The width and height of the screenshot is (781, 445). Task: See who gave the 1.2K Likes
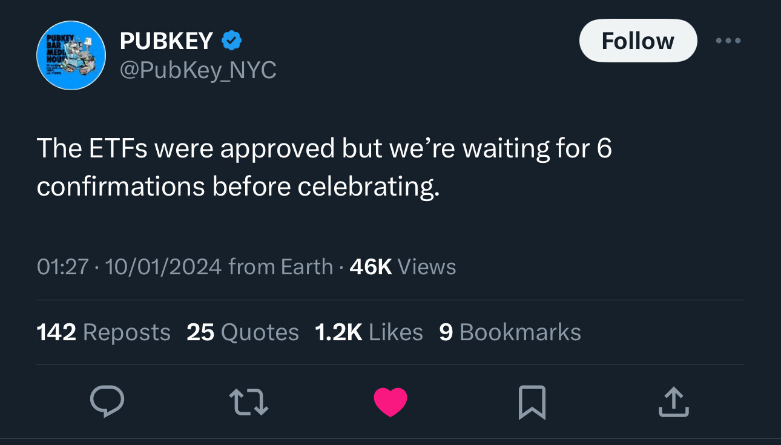pyautogui.click(x=369, y=332)
